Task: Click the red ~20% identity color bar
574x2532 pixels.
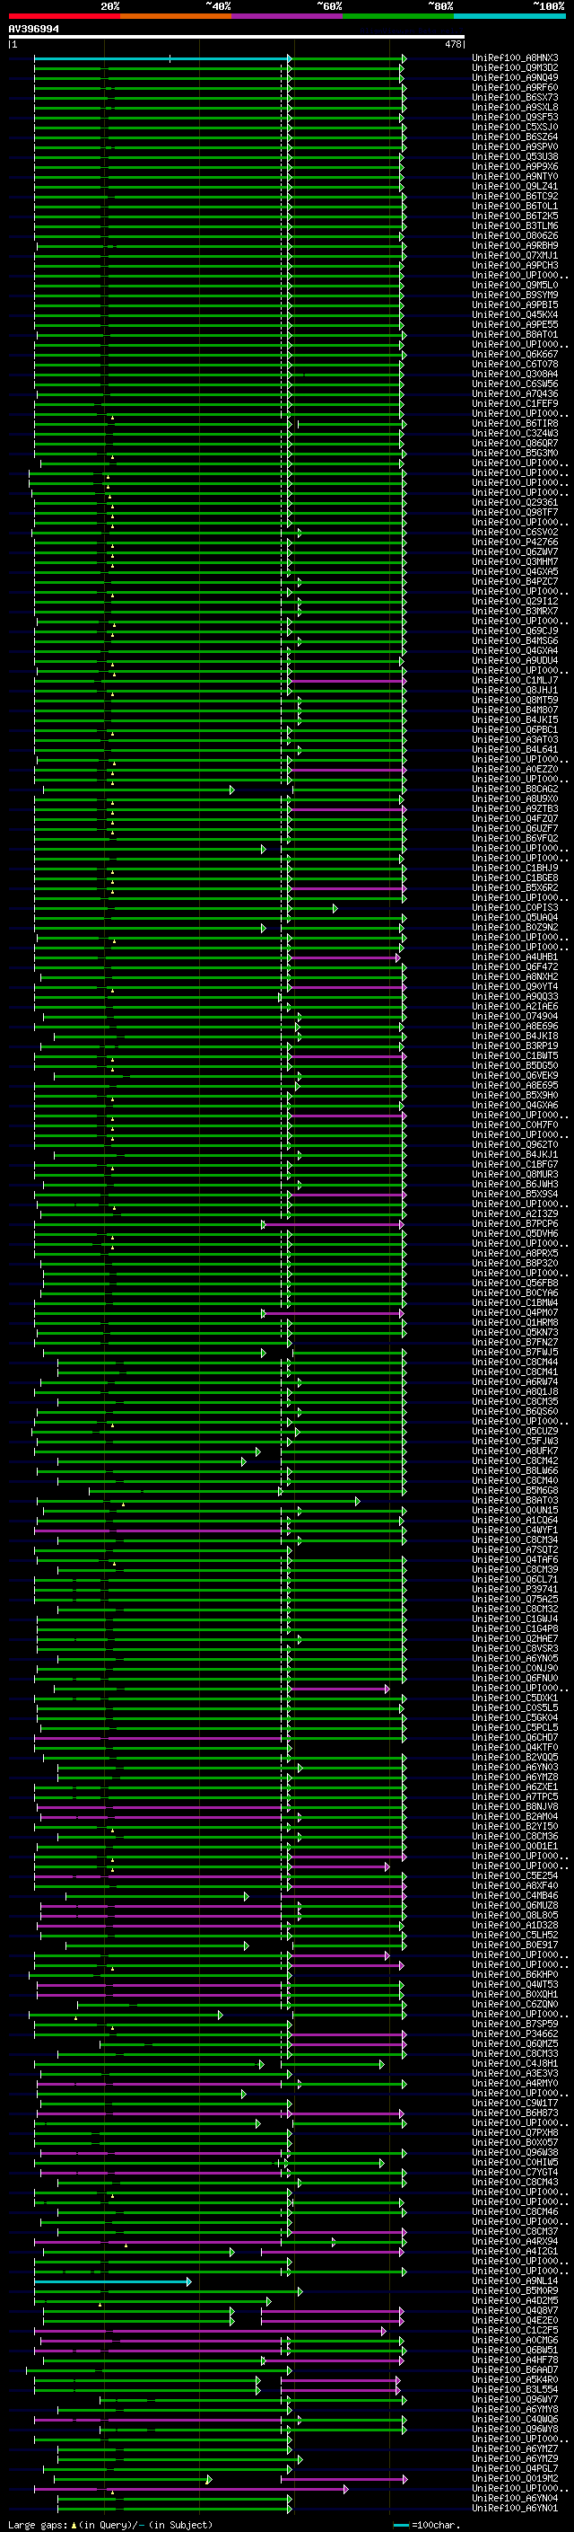Action: coord(64,16)
